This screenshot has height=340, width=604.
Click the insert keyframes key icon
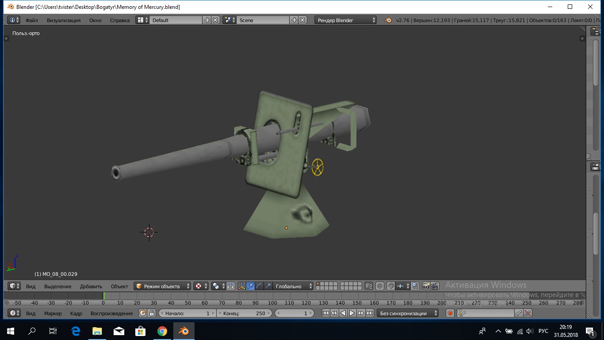519,313
